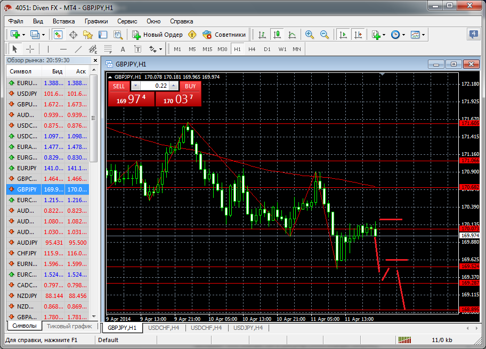Open the Сервис menu
The image size is (486, 349).
(127, 21)
